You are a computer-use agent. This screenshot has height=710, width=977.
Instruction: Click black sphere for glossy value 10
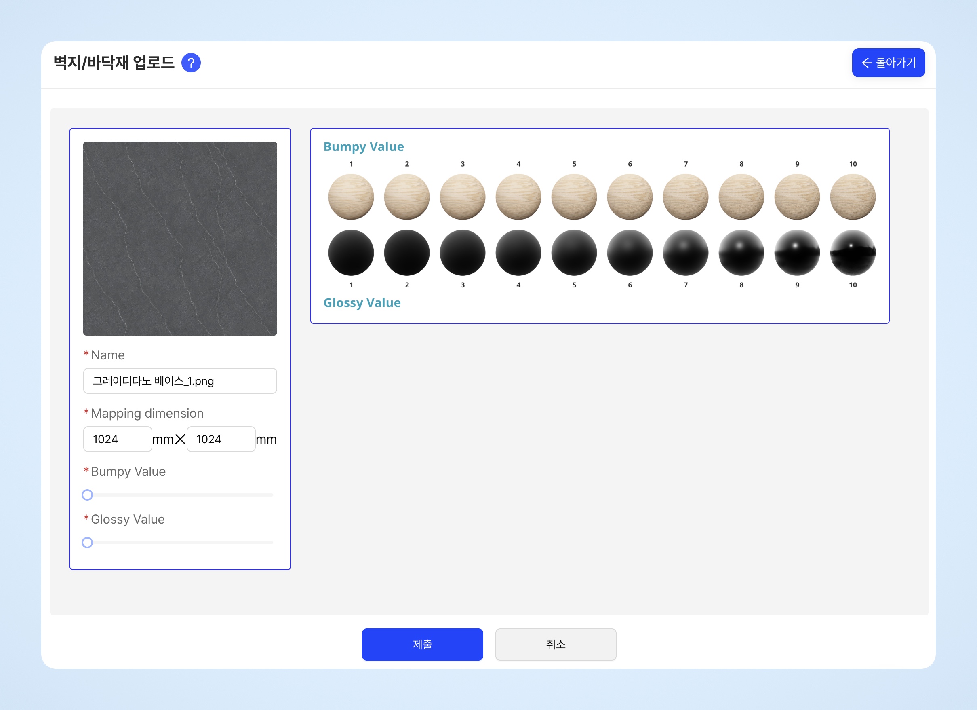click(x=853, y=253)
